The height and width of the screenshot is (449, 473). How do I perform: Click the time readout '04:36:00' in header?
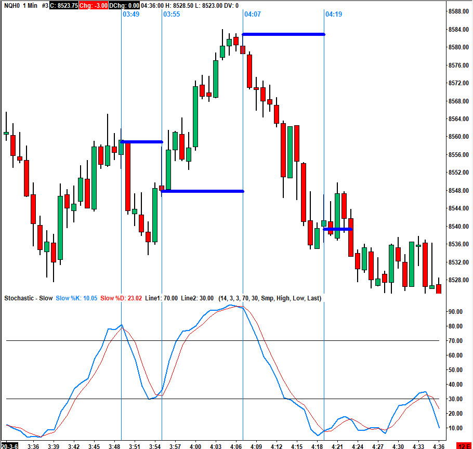click(152, 5)
